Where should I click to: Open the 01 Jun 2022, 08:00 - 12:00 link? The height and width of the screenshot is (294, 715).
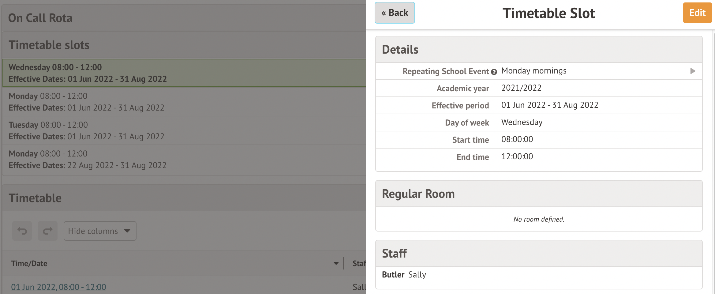pyautogui.click(x=58, y=287)
